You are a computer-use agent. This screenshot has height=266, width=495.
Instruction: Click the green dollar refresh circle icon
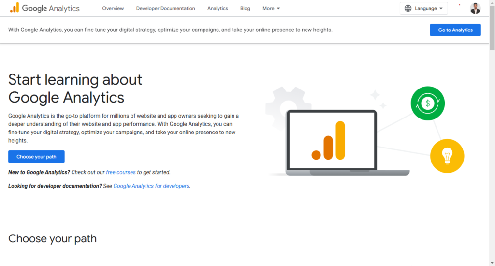[427, 103]
